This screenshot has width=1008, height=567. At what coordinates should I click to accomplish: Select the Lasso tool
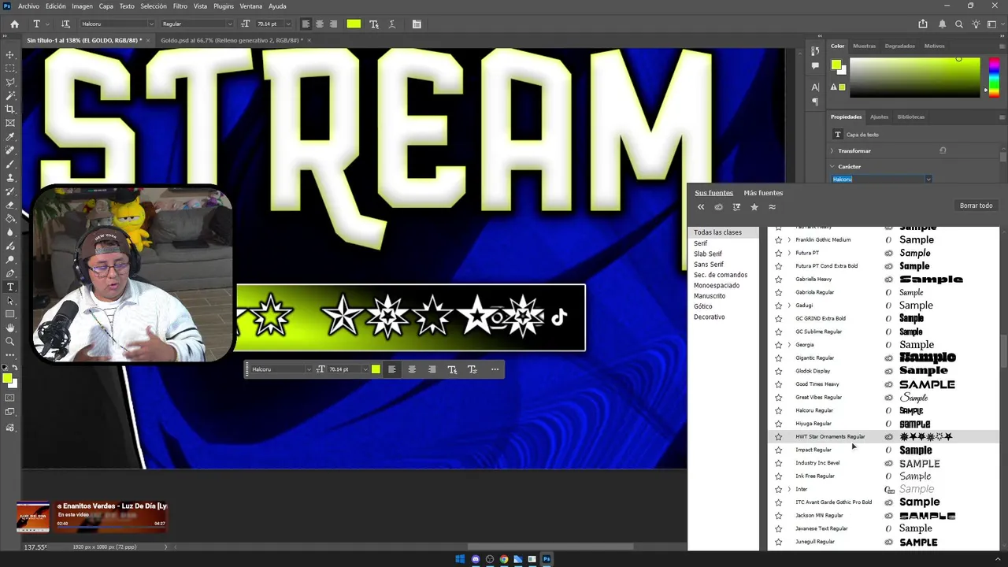(10, 82)
